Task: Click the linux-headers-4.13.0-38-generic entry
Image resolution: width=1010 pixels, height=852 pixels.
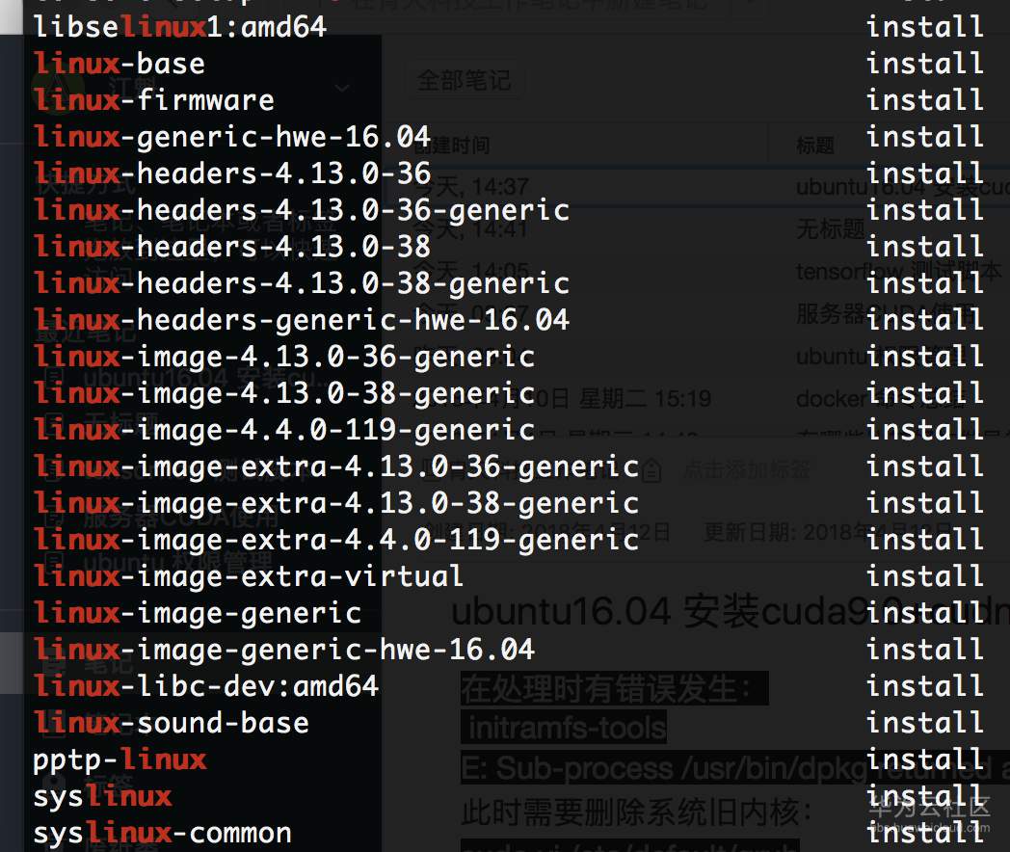Action: pyautogui.click(x=302, y=284)
